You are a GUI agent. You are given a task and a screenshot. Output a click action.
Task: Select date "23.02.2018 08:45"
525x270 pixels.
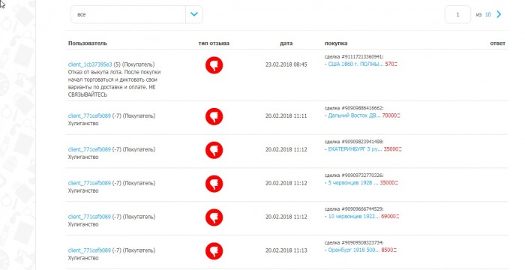[x=286, y=64]
